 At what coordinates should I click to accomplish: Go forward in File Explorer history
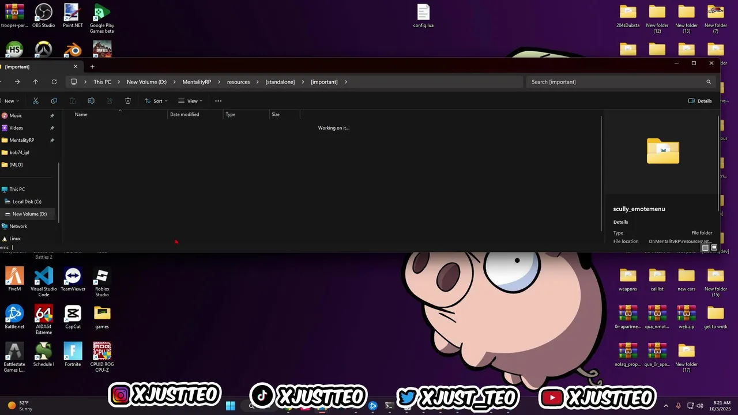(x=17, y=82)
